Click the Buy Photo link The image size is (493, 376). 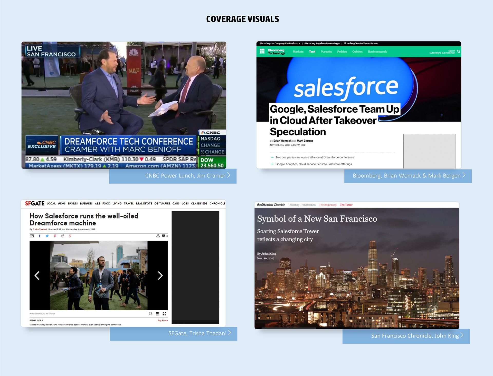163,320
